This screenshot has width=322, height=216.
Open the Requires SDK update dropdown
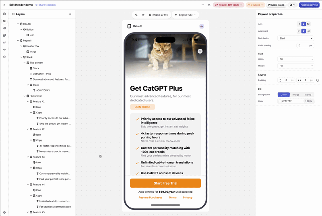229,5
